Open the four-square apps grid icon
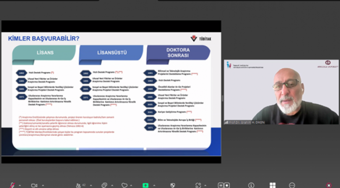This screenshot has width=340, height=188. coord(273,185)
